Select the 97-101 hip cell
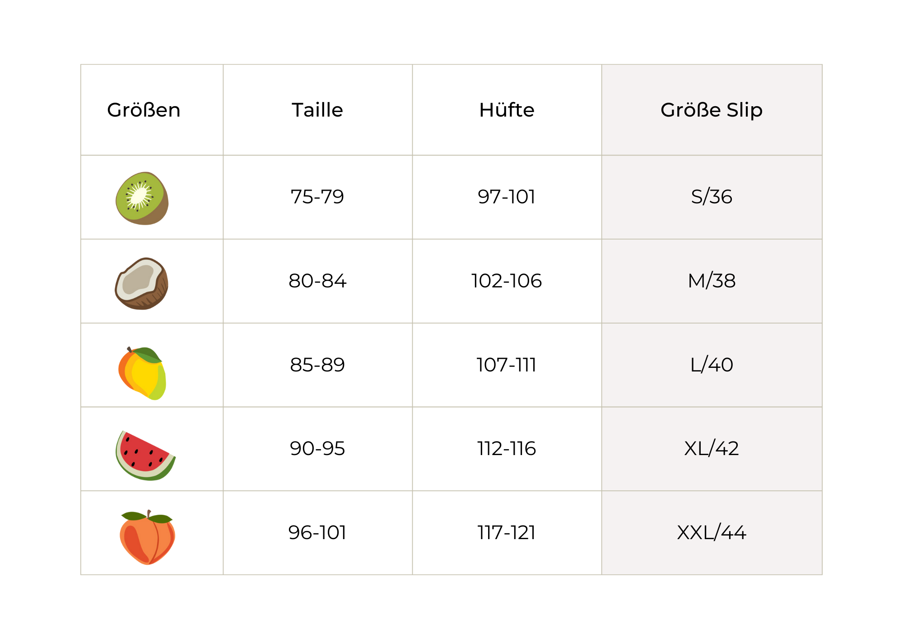 tap(507, 197)
